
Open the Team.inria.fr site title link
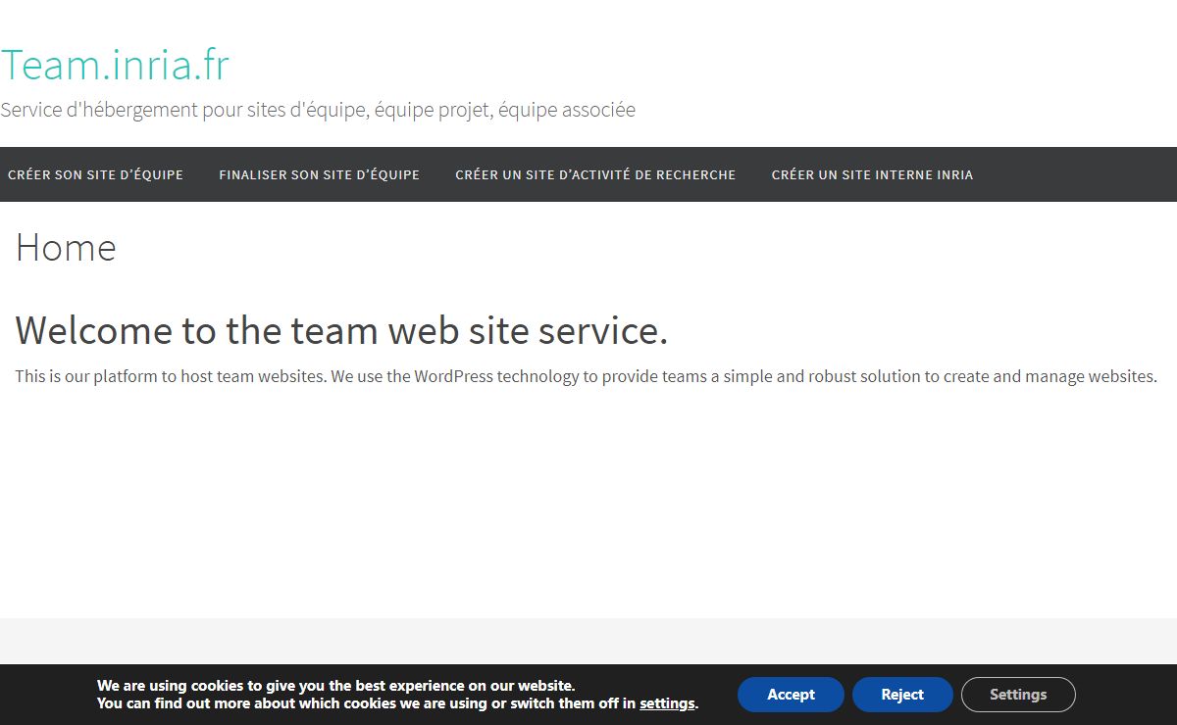click(x=115, y=65)
